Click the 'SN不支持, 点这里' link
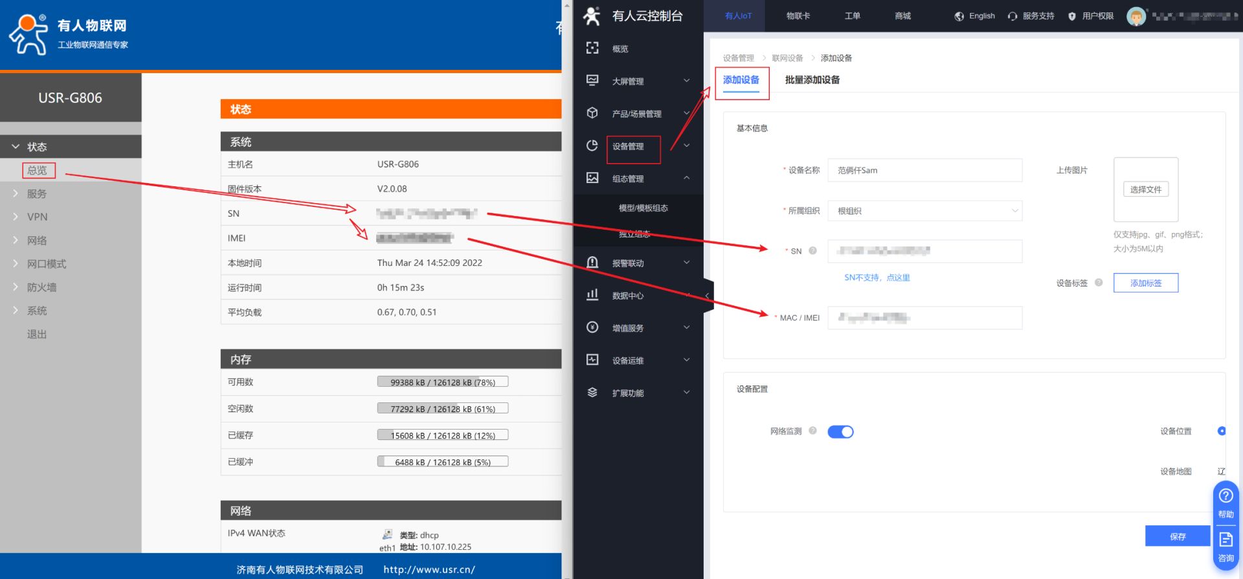 click(x=877, y=278)
